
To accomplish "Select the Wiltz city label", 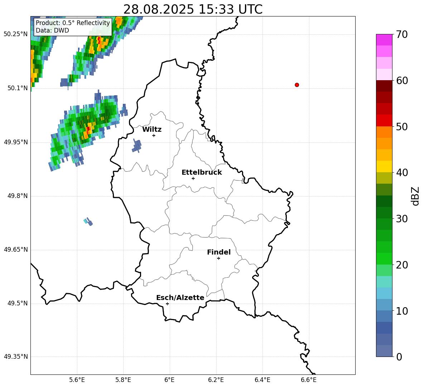I will click(x=152, y=130).
